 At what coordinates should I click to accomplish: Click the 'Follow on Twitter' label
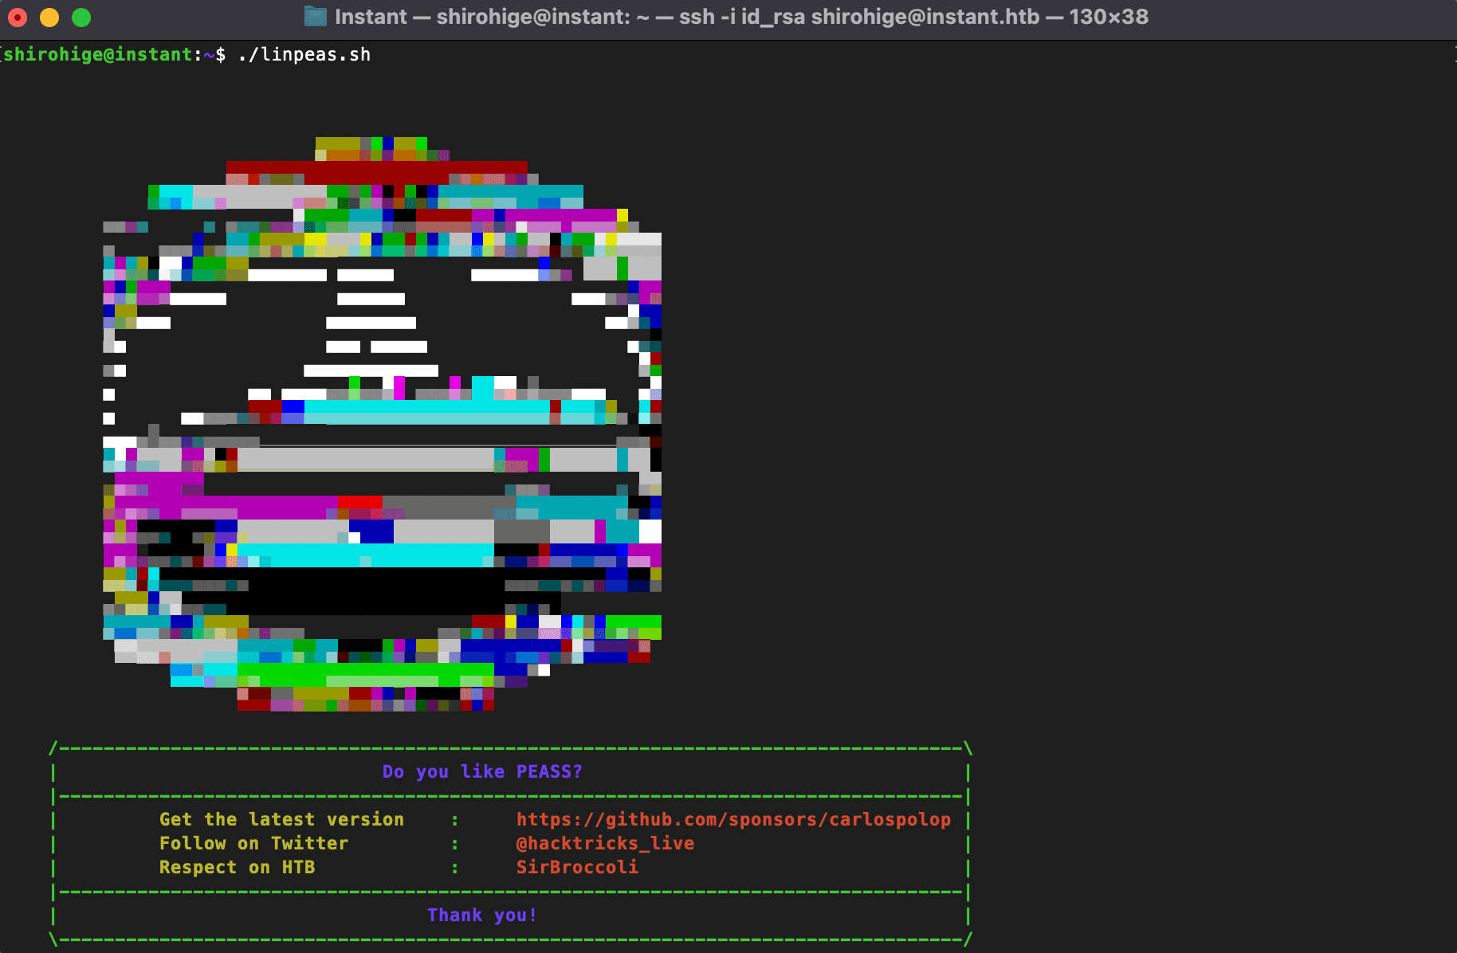coord(253,843)
